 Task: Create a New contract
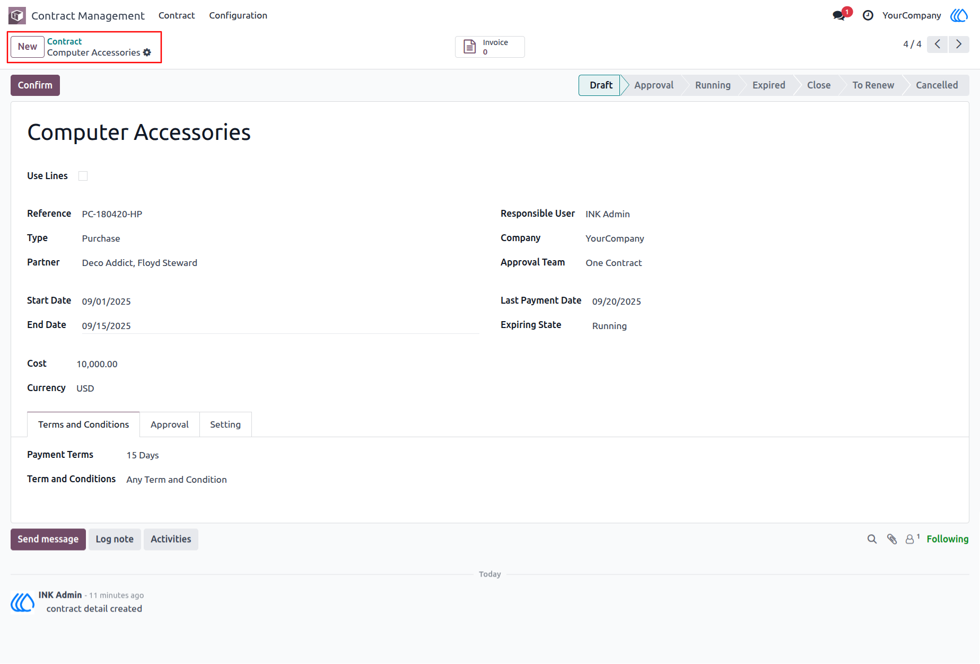pos(28,47)
